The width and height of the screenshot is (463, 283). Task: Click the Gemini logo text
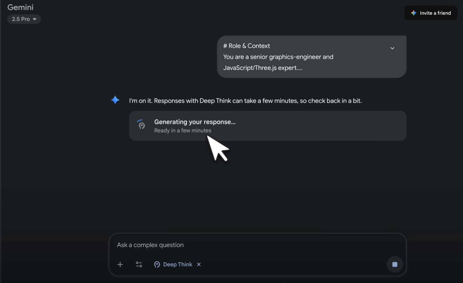[x=20, y=7]
